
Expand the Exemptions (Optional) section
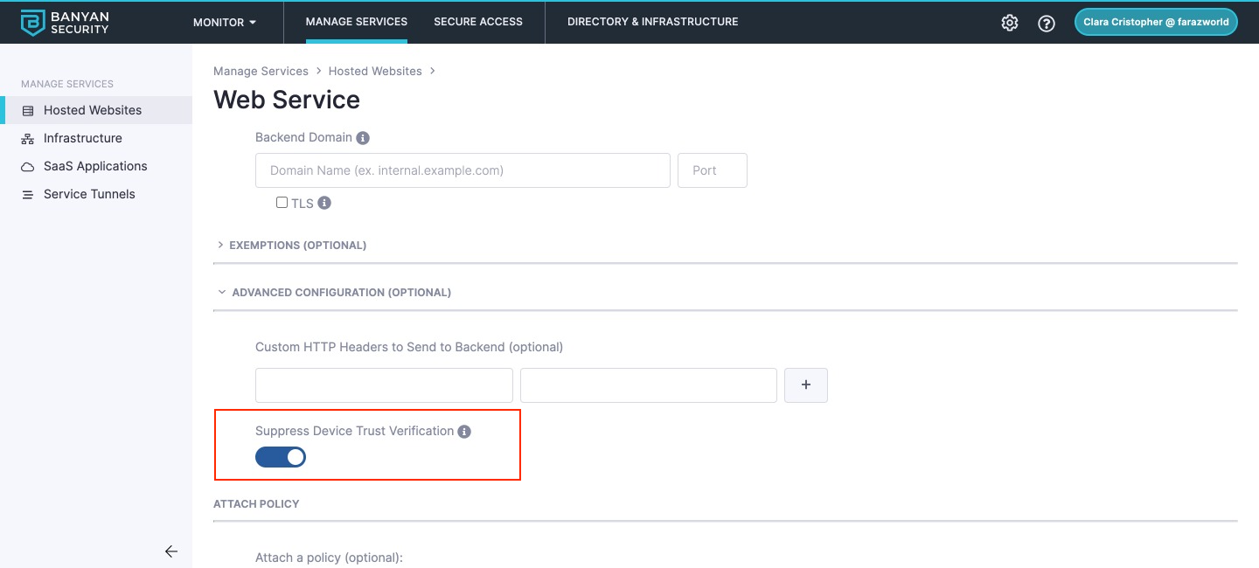pos(297,246)
